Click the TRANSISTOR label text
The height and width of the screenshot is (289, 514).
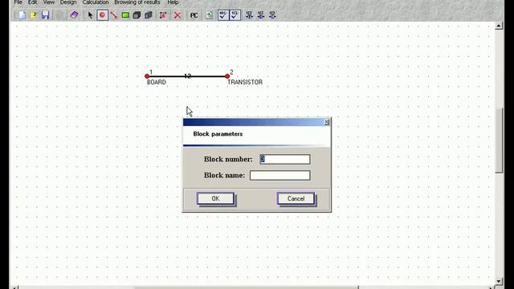point(245,82)
